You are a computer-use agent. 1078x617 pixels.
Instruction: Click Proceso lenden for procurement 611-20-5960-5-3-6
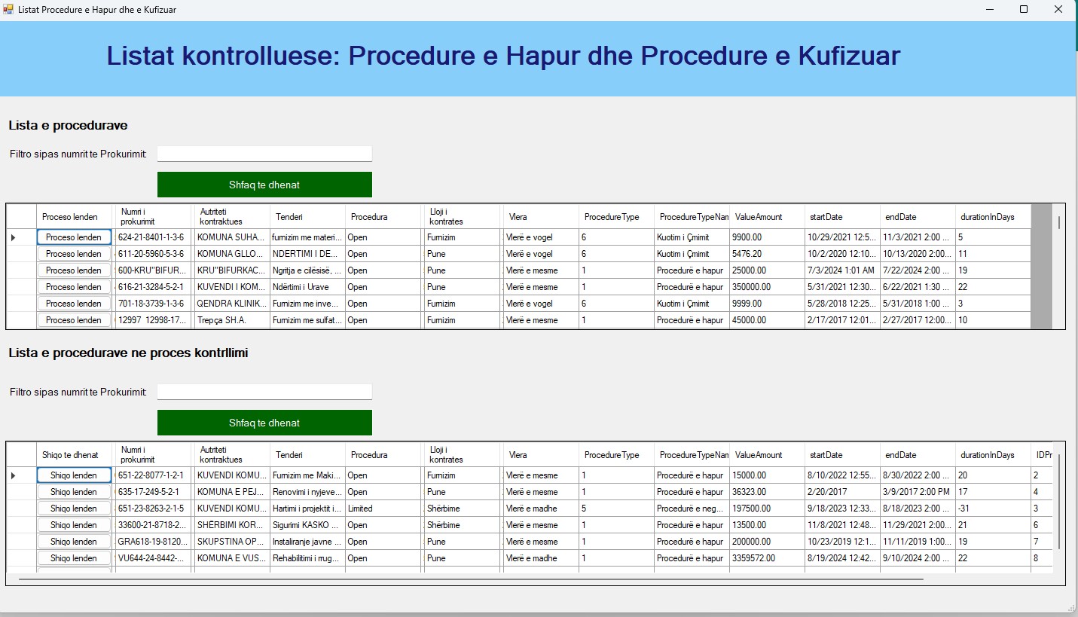[x=74, y=254]
